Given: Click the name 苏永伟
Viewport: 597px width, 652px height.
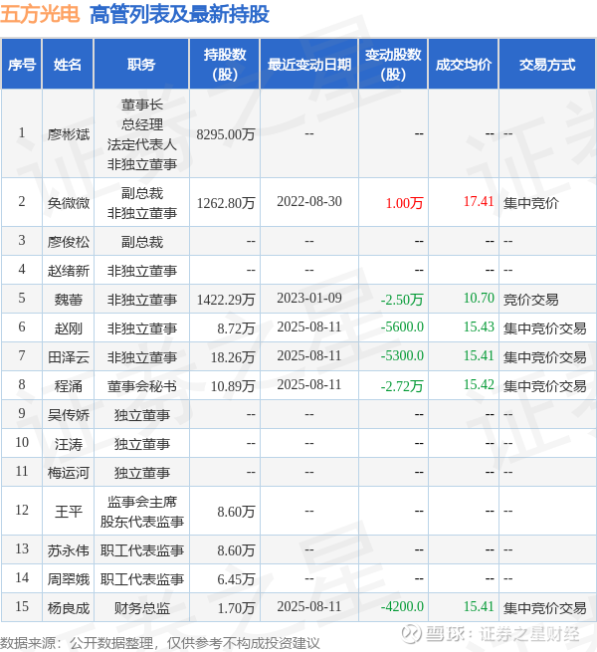Looking at the screenshot, I should [69, 550].
